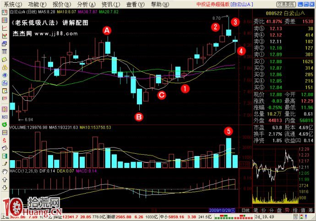Image resolution: width=316 pixels, height=221 pixels.
Task: Select the pencil drawing tool icon
Action: pyautogui.click(x=5, y=164)
